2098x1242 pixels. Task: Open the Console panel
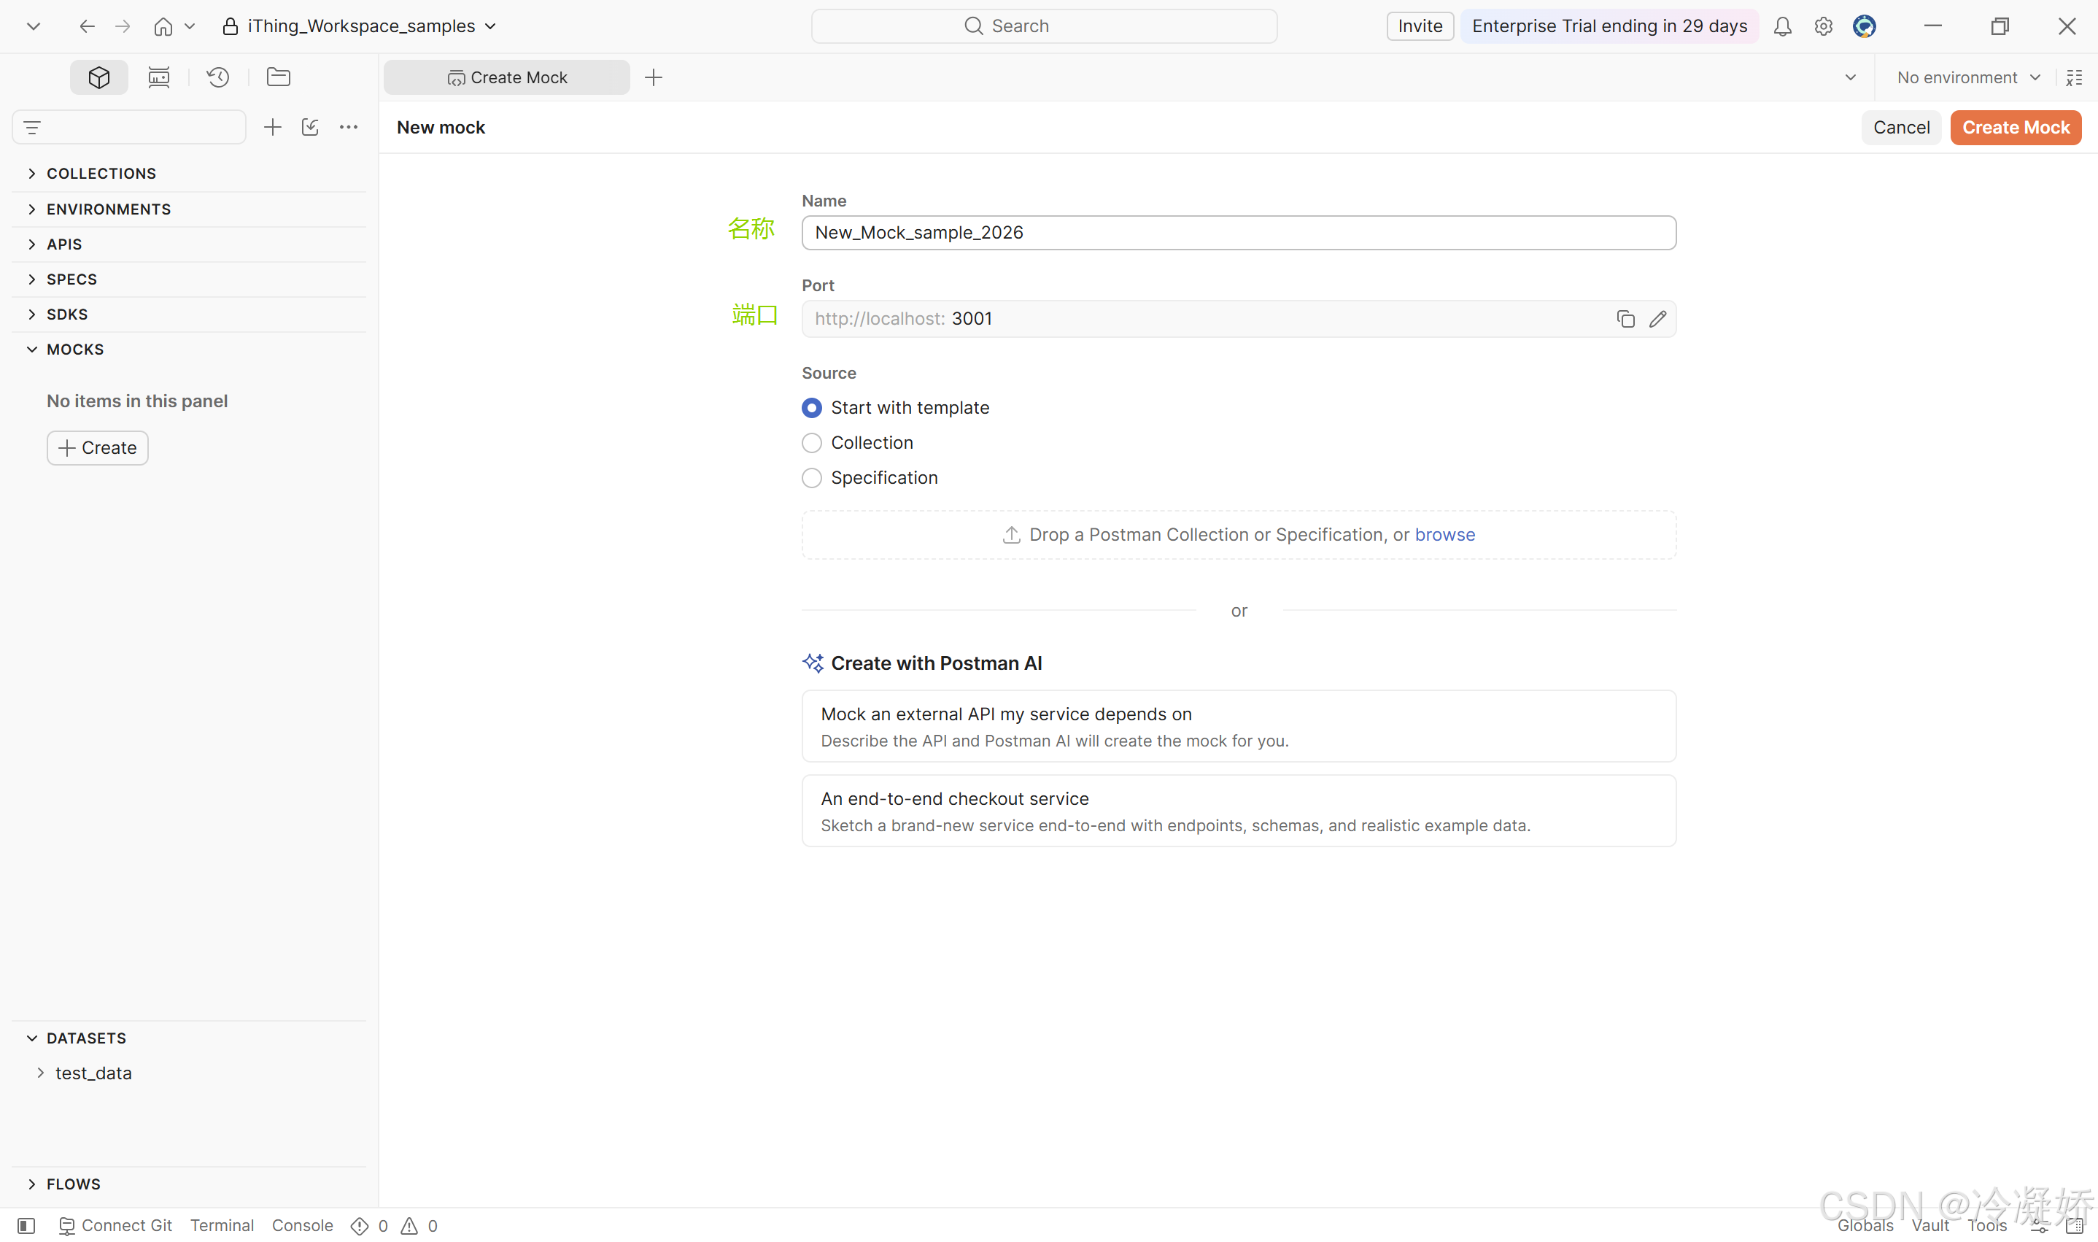[x=302, y=1225]
